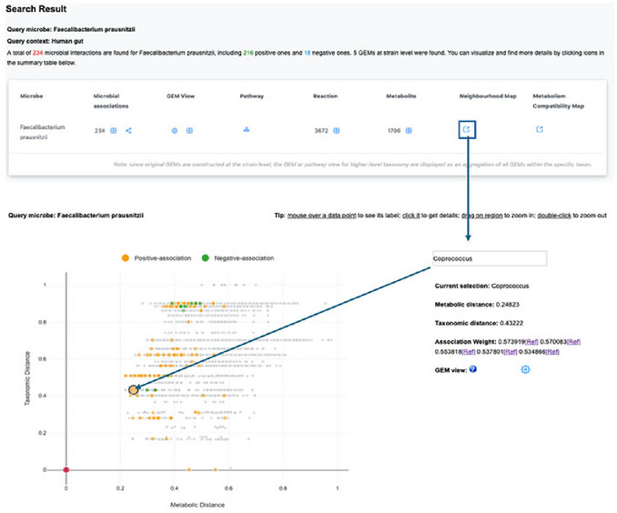
Task: Open the Ref link after 0.537801
Action: [511, 352]
